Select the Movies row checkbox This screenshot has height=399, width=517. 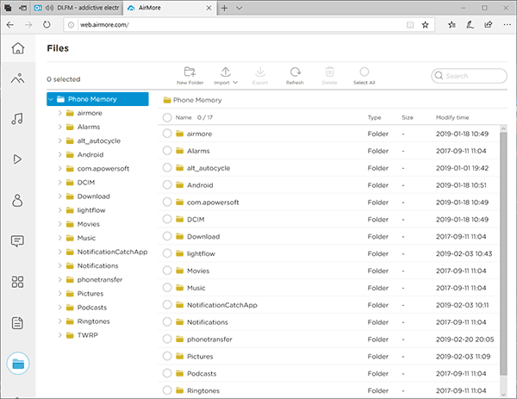[167, 271]
